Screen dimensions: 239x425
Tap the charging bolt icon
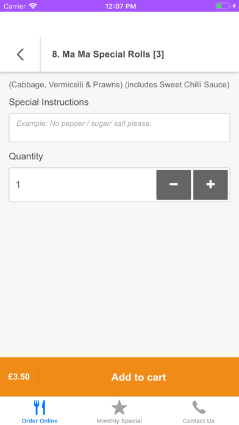point(234,5)
